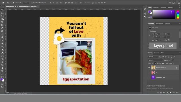Select the Clone Stamp tool
Screen dimensions: 181x102
click(2, 37)
